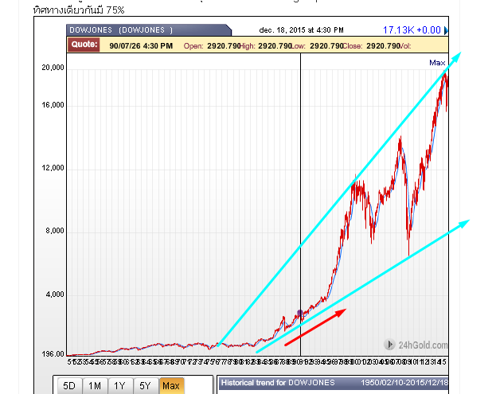
Task: Click the Close value 2920.790
Action: [x=384, y=46]
